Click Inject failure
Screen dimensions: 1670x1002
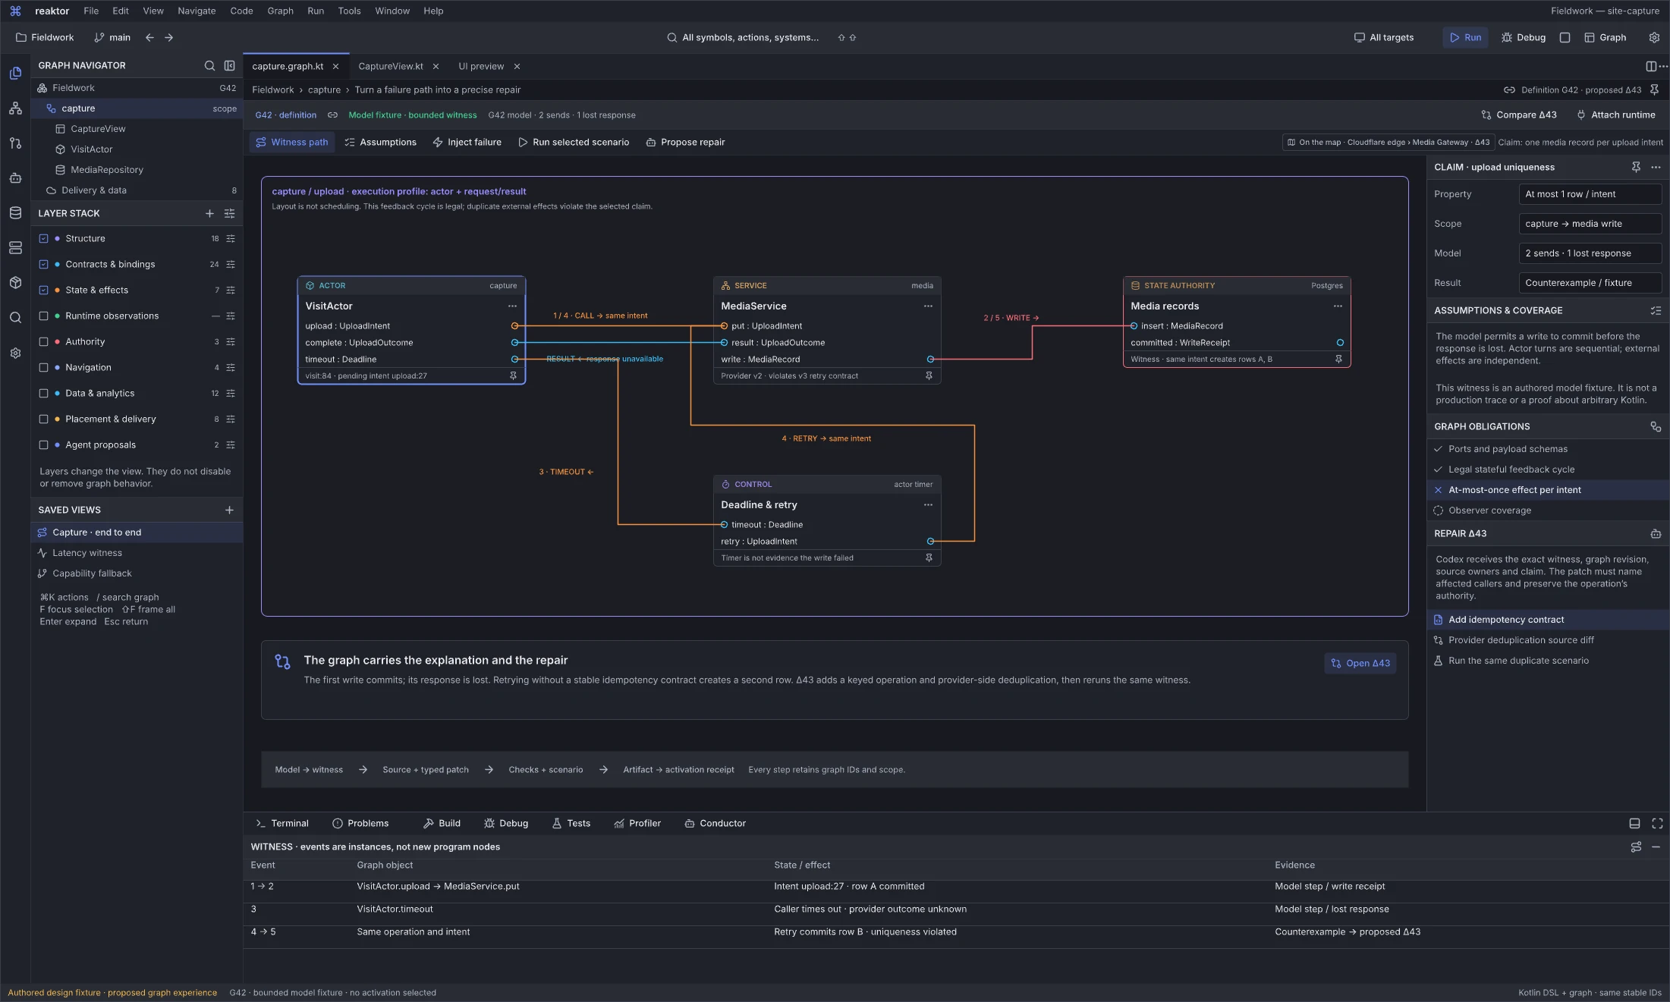coord(467,143)
